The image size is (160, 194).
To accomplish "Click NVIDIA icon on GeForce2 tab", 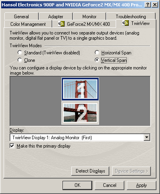I will point(61,24).
